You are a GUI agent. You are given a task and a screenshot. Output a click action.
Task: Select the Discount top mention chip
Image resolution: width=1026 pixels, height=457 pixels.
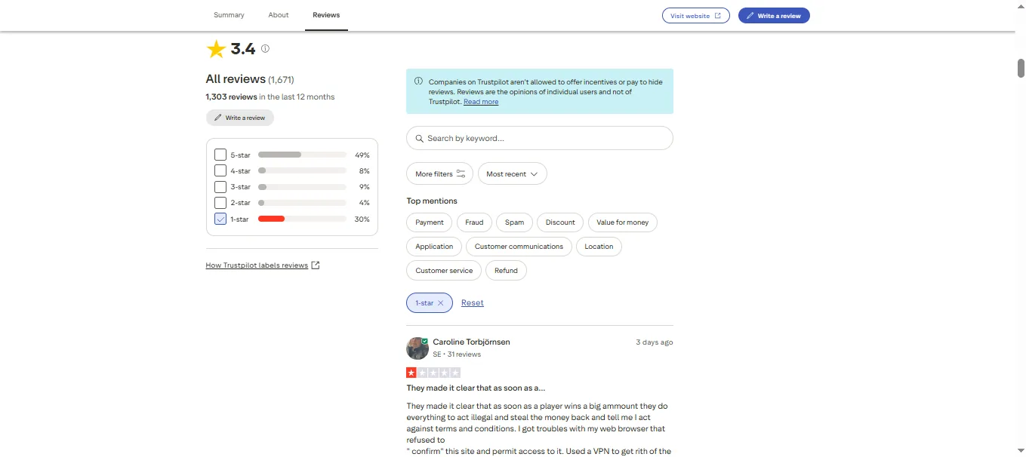tap(560, 222)
